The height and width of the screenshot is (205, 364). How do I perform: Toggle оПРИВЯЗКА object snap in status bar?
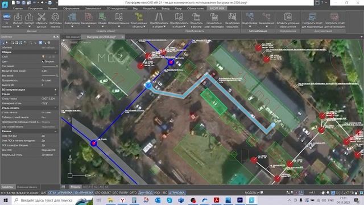point(65,192)
